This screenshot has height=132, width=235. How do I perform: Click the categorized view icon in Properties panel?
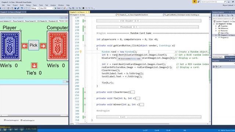coord(214,67)
